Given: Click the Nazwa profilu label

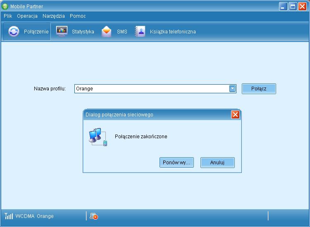Looking at the screenshot, I should pos(50,89).
